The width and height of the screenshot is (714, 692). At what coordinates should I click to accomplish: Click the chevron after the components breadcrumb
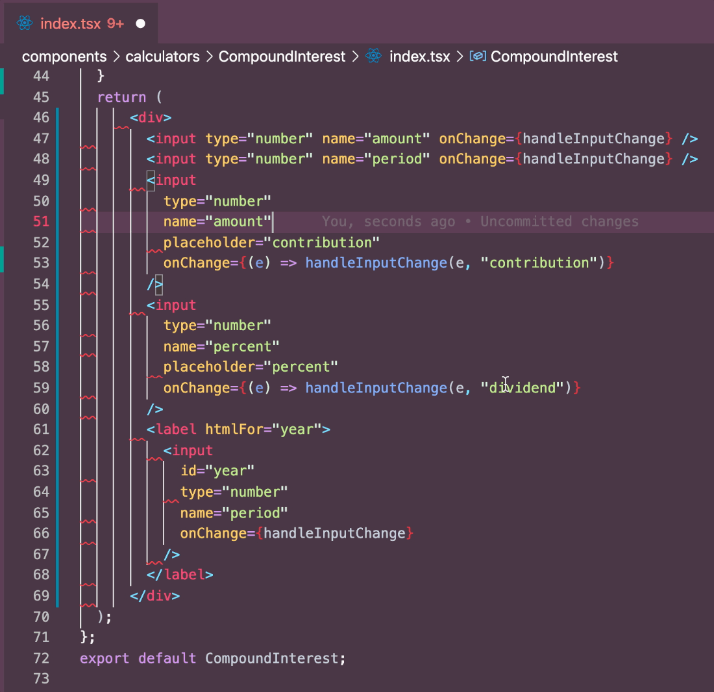click(x=116, y=56)
